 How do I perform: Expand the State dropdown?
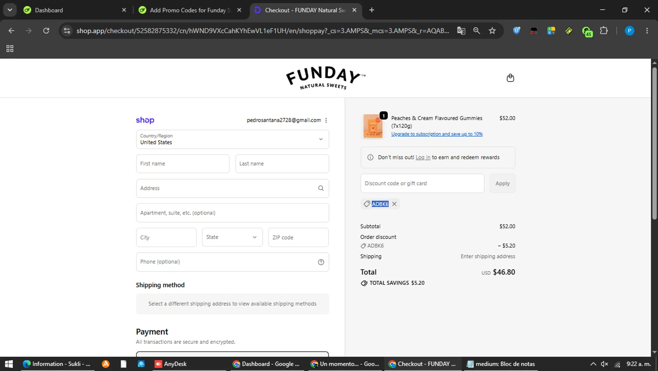coord(232,237)
